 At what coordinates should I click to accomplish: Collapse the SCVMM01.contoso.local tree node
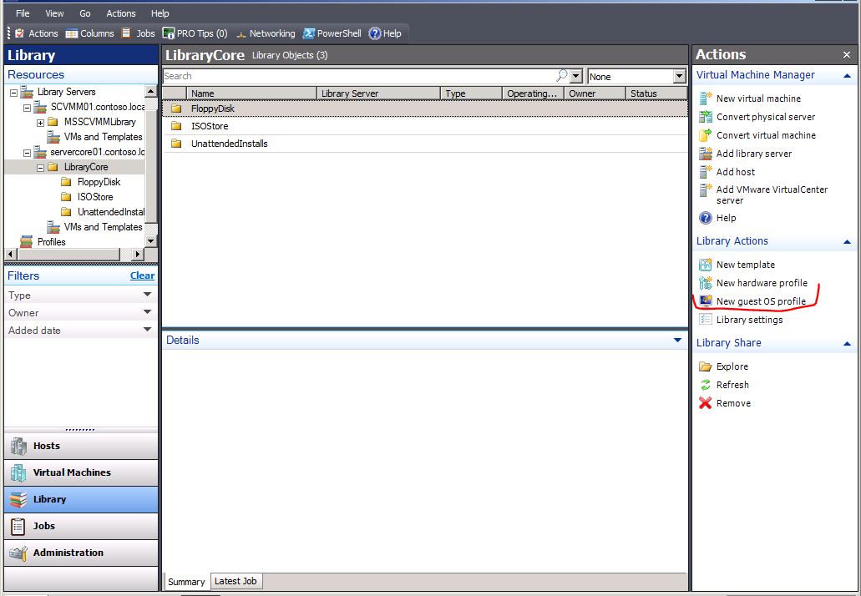(x=27, y=108)
